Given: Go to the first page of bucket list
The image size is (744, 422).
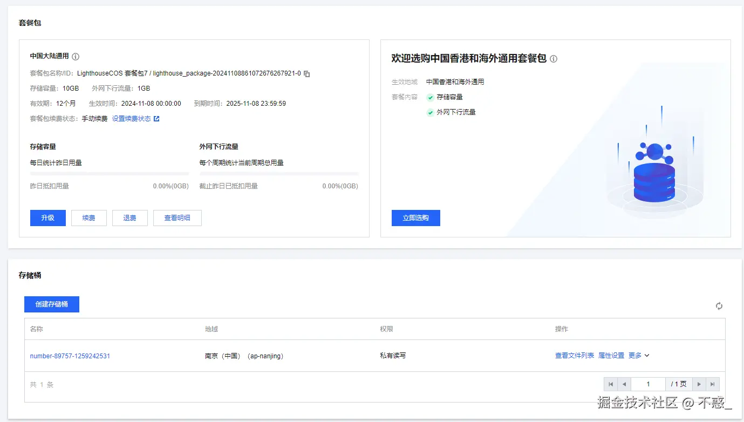Looking at the screenshot, I should pyautogui.click(x=610, y=384).
